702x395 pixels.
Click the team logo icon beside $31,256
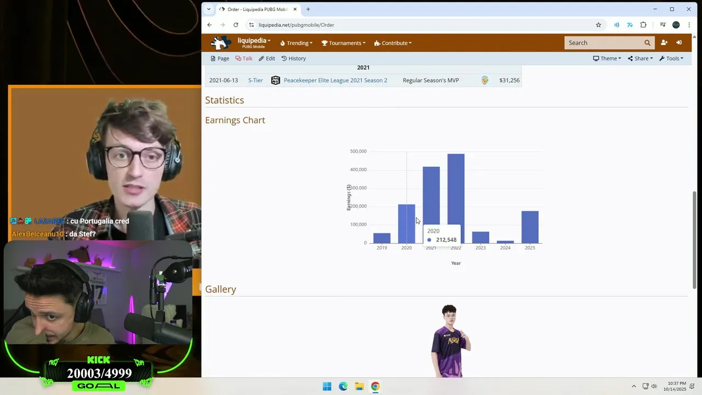coord(485,80)
